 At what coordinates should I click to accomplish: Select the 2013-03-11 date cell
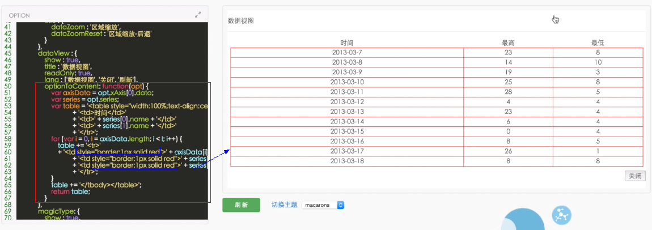pos(347,92)
